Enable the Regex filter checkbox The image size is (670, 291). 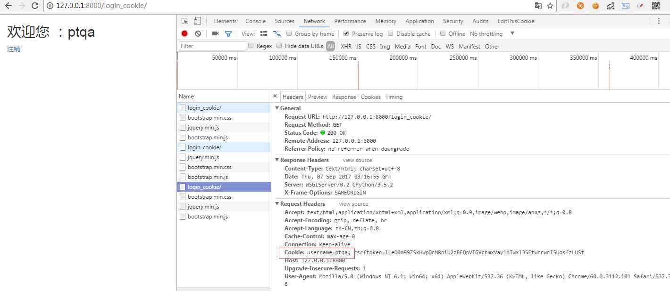click(251, 46)
